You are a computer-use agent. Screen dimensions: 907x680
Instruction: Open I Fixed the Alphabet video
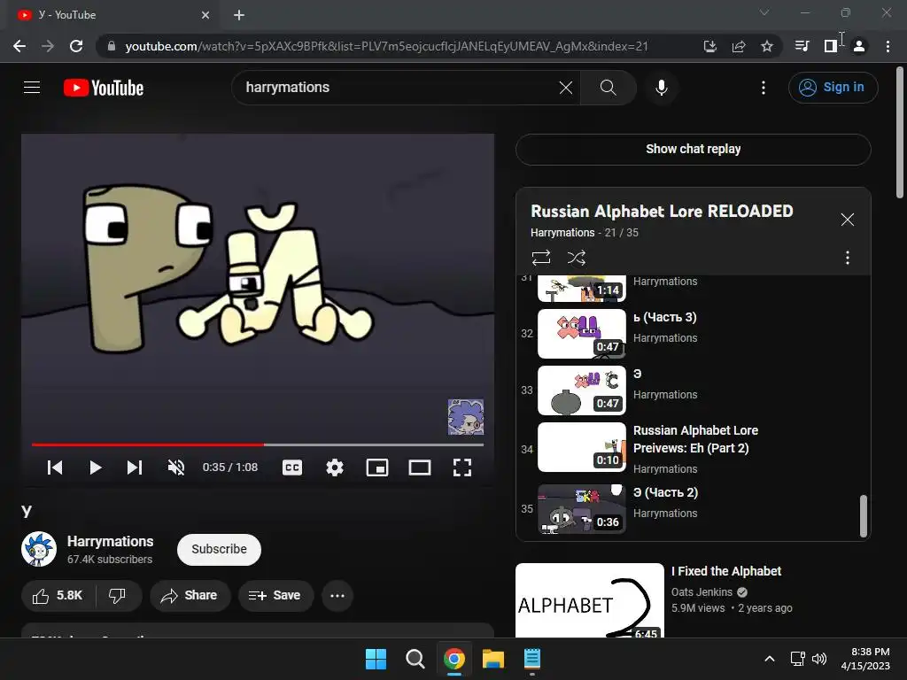point(726,571)
